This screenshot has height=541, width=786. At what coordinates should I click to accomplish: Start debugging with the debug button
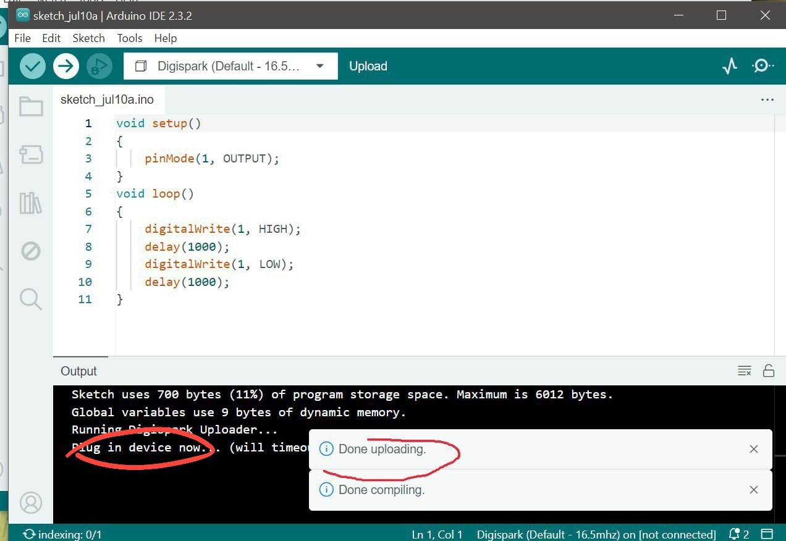pos(99,66)
